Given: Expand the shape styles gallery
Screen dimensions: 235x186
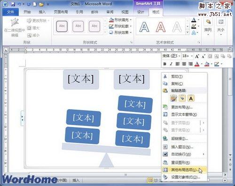Looking at the screenshot, I should pyautogui.click(x=105, y=32).
